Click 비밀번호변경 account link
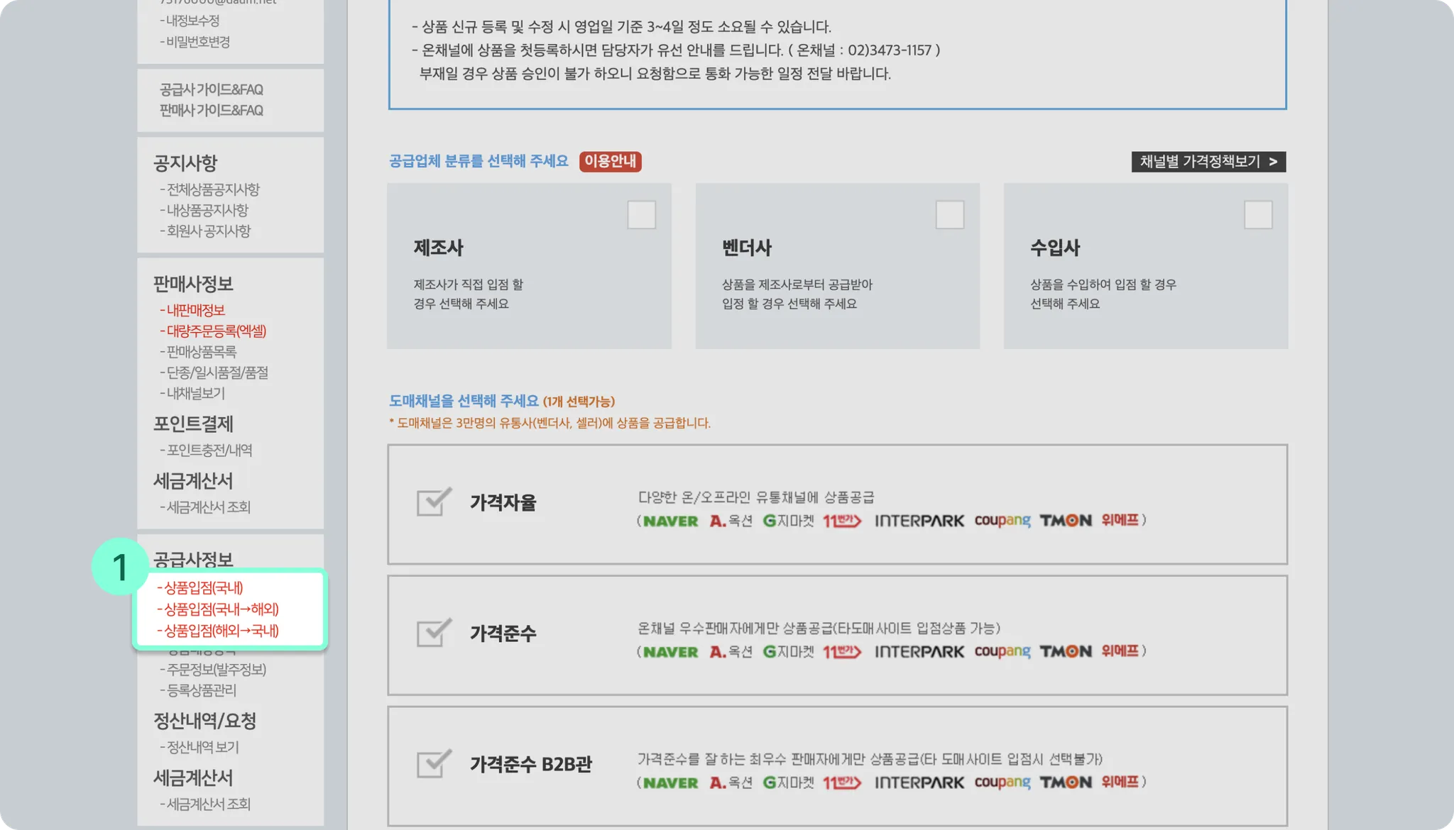 tap(197, 42)
